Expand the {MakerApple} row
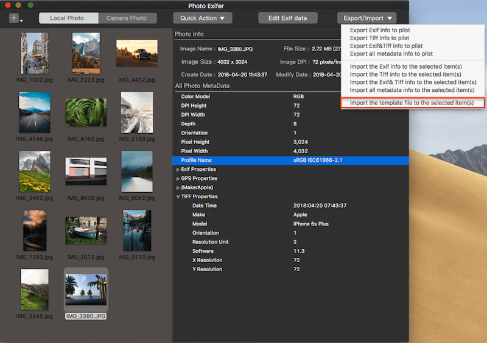The height and width of the screenshot is (343, 487). tap(178, 187)
